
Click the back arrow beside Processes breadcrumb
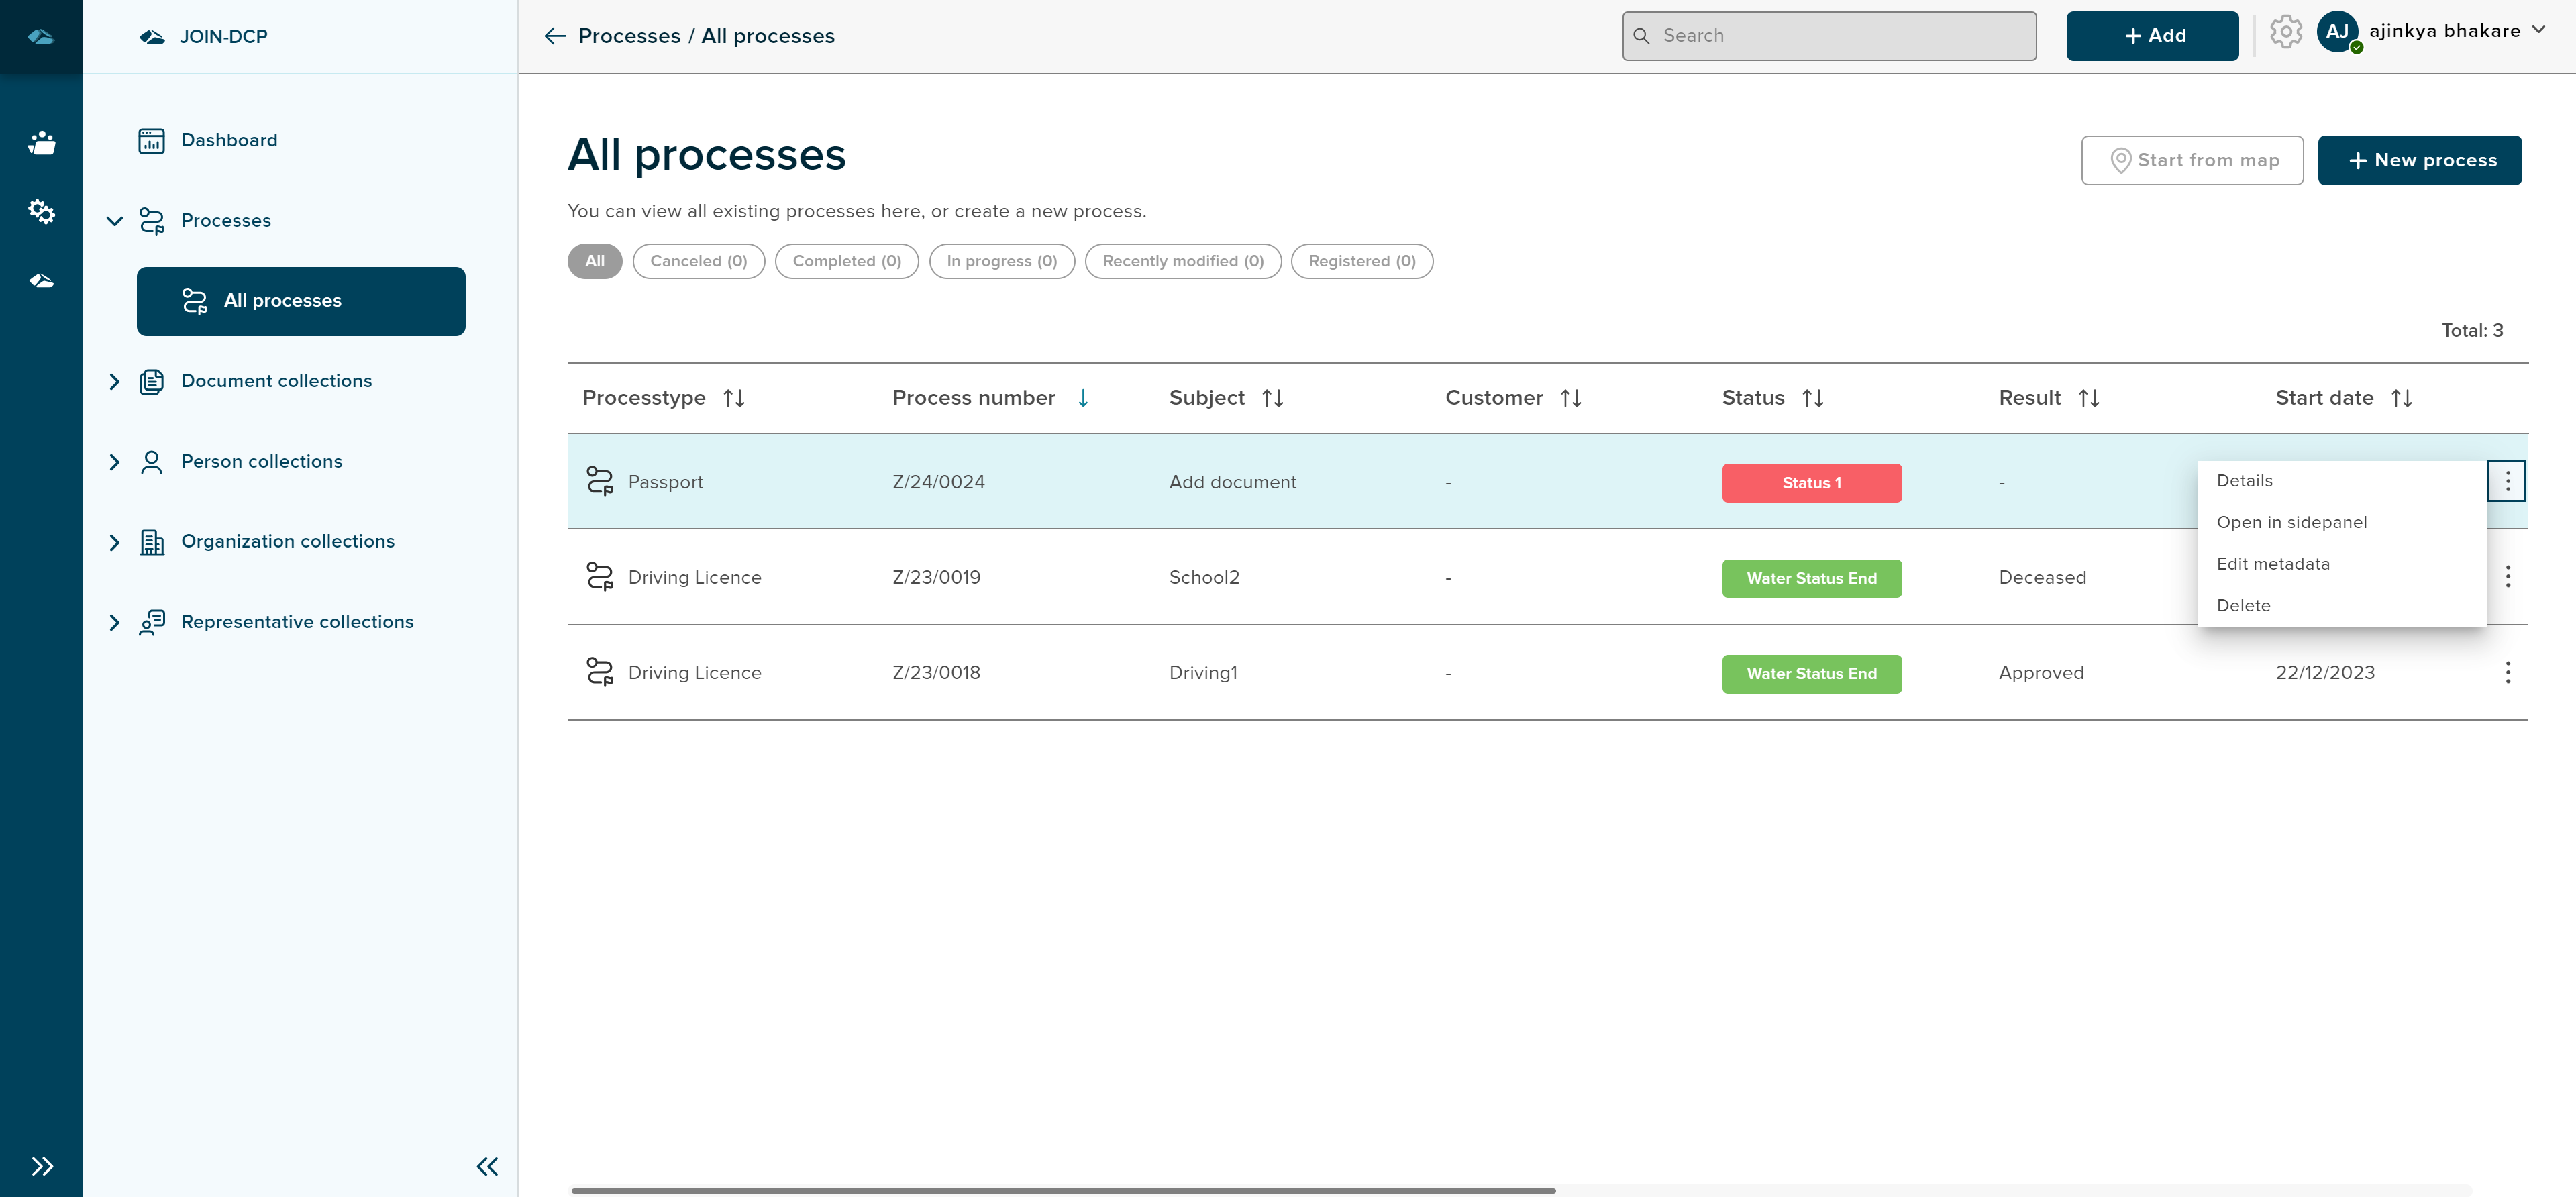[x=555, y=36]
